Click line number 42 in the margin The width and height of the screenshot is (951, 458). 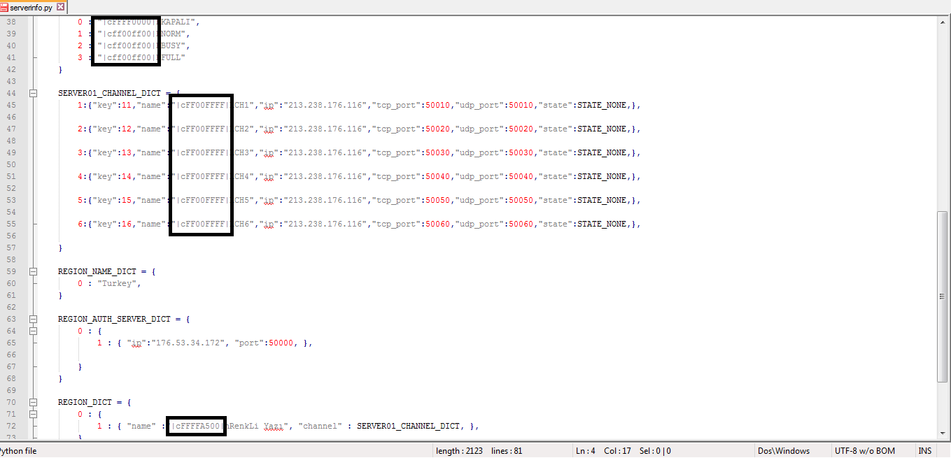point(11,69)
